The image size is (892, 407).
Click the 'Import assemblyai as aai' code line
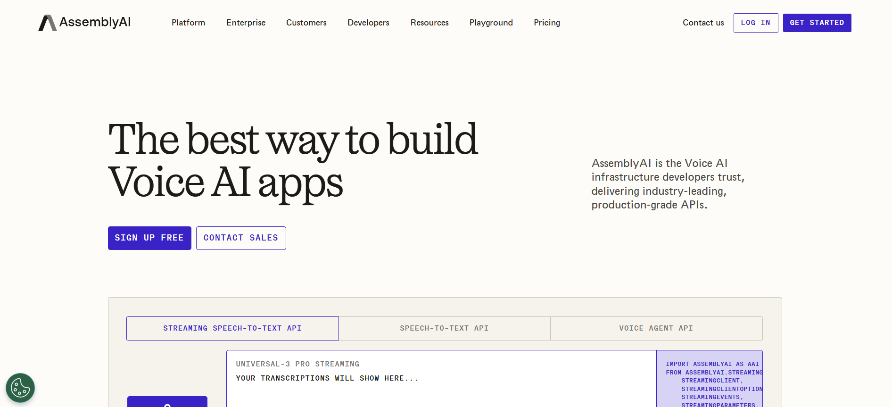[x=712, y=364]
